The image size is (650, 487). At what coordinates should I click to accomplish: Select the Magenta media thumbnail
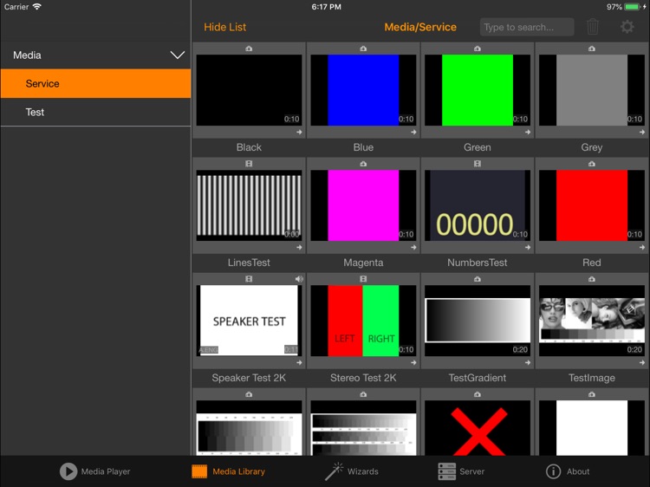[363, 205]
